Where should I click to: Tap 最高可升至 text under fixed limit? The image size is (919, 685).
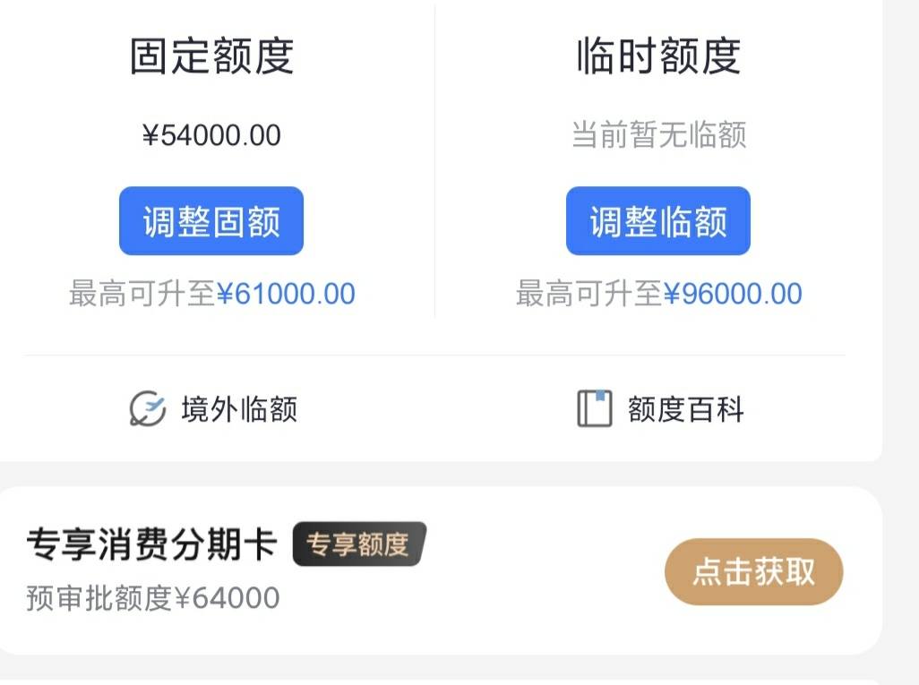point(142,294)
